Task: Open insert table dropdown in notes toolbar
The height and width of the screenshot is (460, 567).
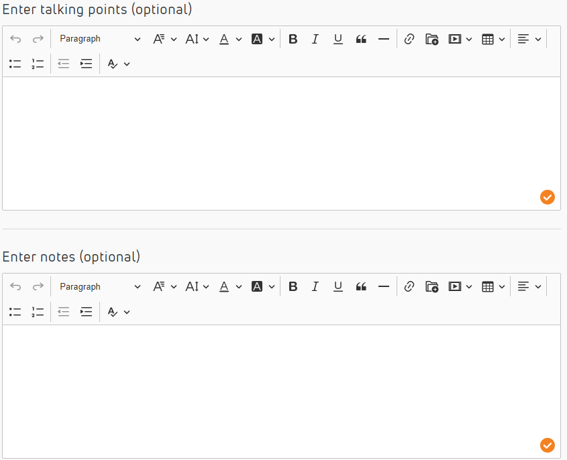Action: pyautogui.click(x=493, y=286)
